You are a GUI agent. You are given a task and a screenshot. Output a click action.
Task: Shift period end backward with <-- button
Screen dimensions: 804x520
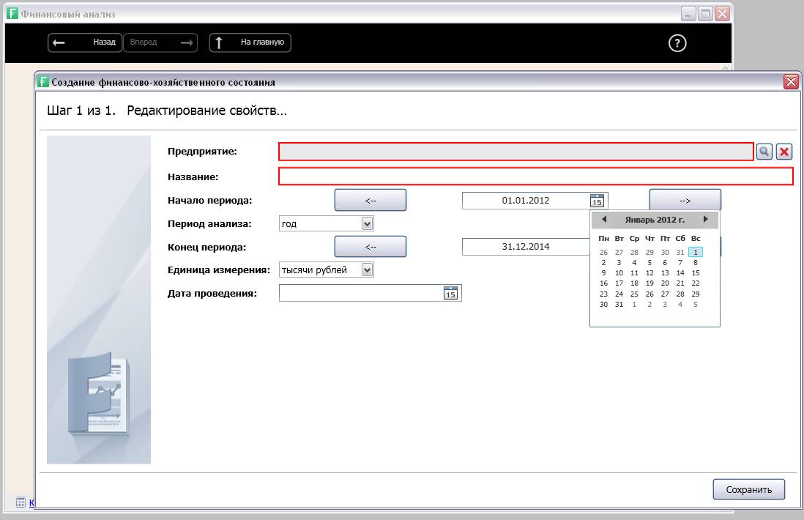370,247
